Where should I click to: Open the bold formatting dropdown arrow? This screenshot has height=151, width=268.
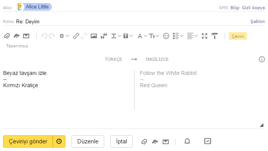[68, 36]
